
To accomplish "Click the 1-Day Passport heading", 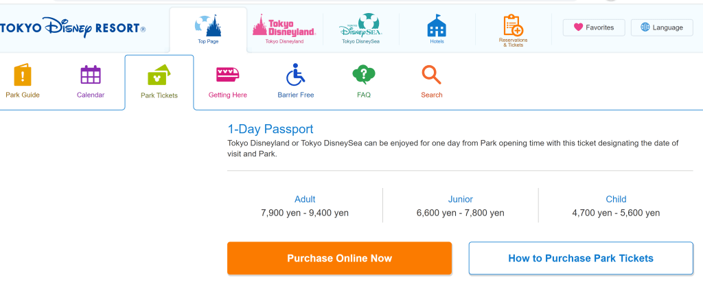I will (270, 129).
